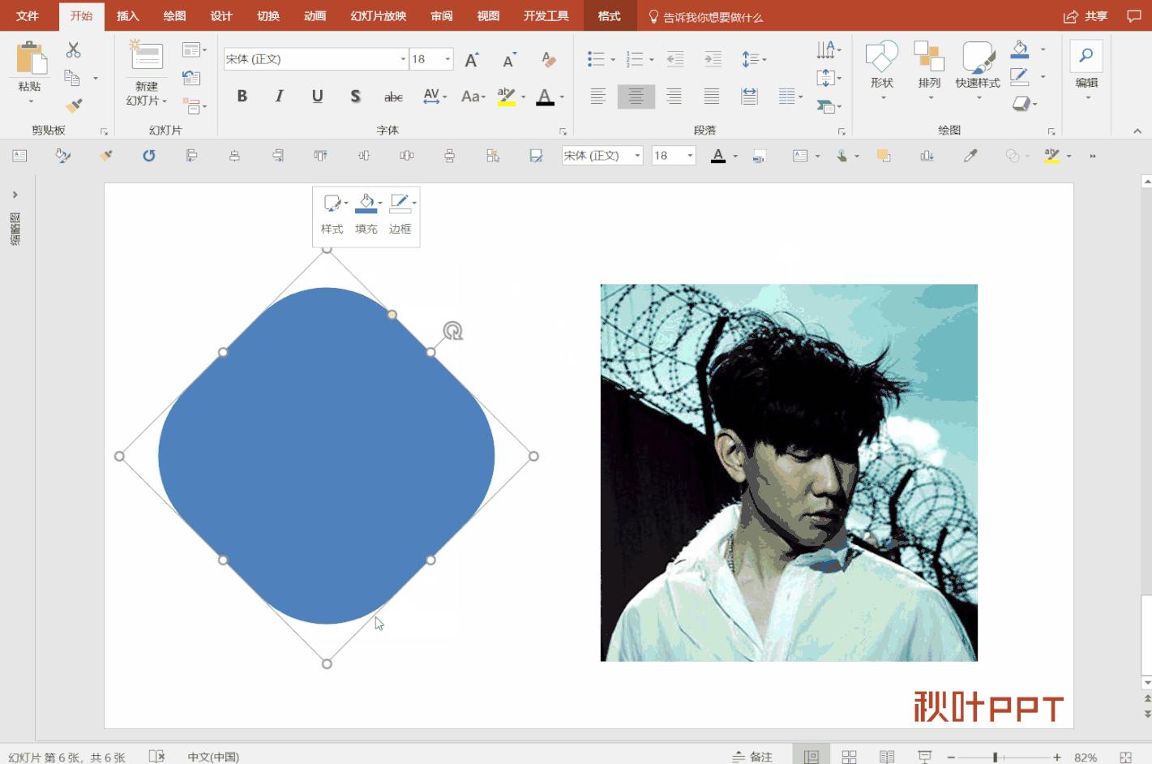Start slide show from status bar

[925, 757]
